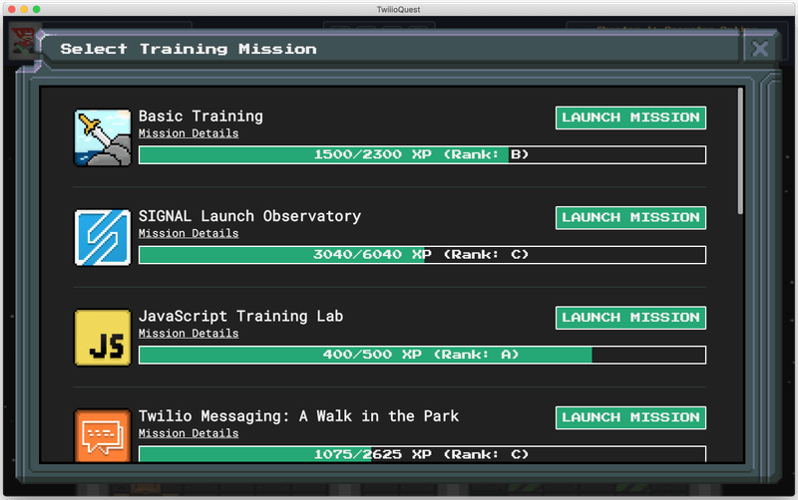Launch the JavaScript Training Lab mission
This screenshot has height=500, width=798.
point(630,318)
